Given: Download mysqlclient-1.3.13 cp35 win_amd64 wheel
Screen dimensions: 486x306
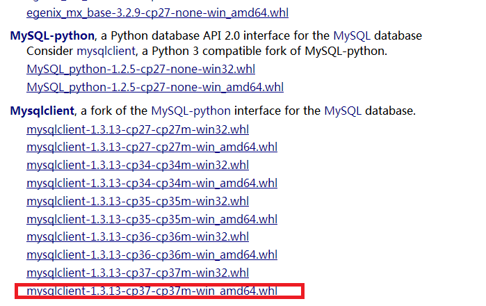Looking at the screenshot, I should click(152, 219).
